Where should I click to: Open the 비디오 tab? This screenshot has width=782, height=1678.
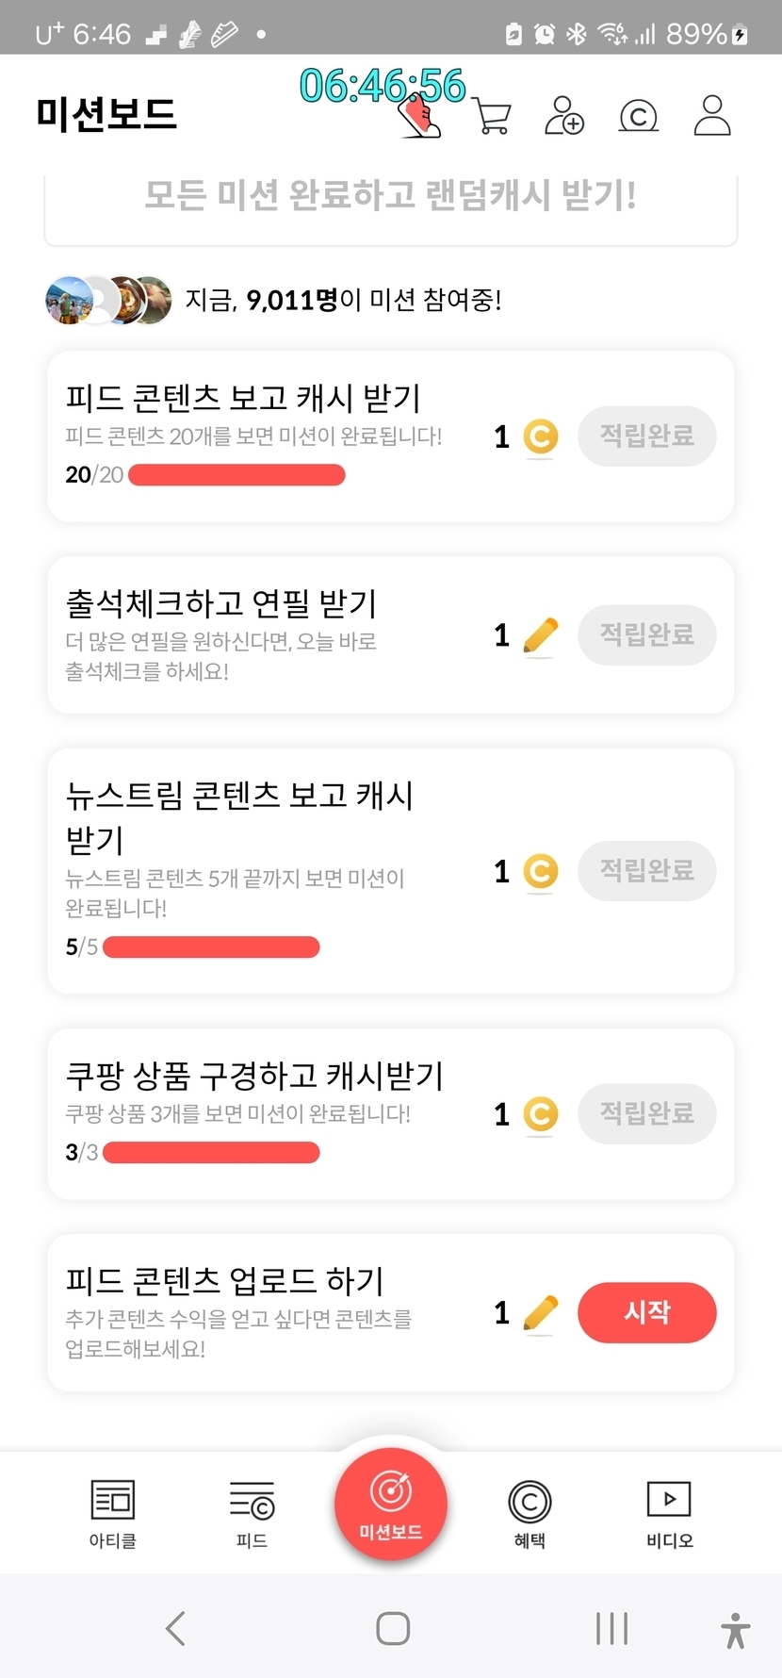point(669,1513)
